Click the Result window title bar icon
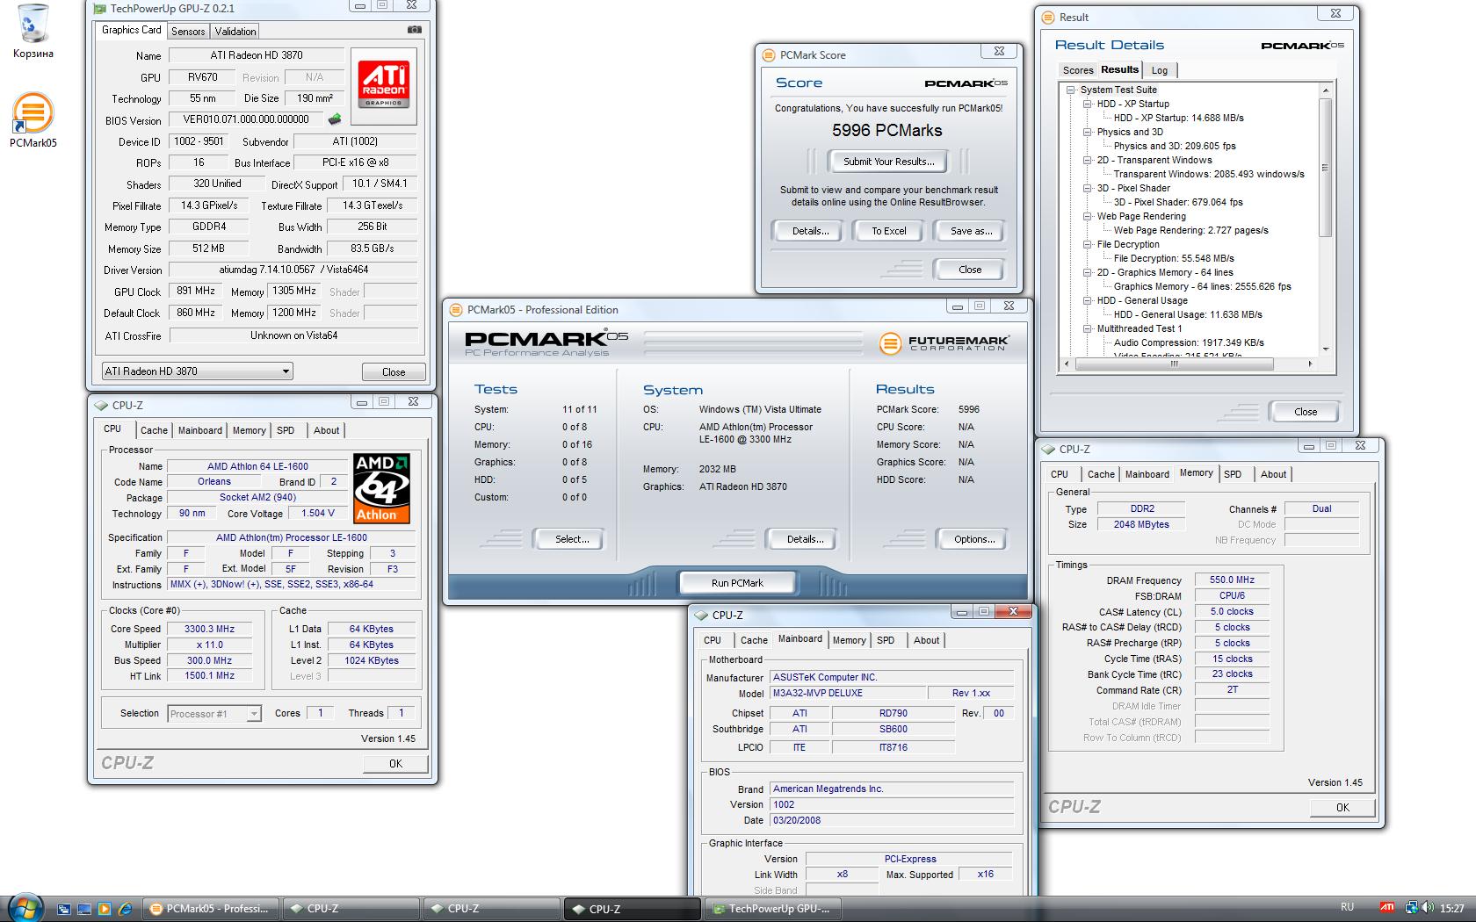 pyautogui.click(x=1047, y=17)
